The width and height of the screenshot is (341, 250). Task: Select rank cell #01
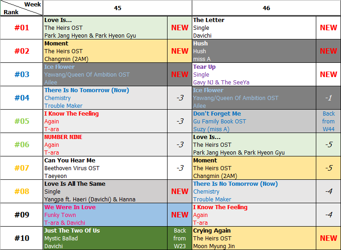pyautogui.click(x=22, y=28)
